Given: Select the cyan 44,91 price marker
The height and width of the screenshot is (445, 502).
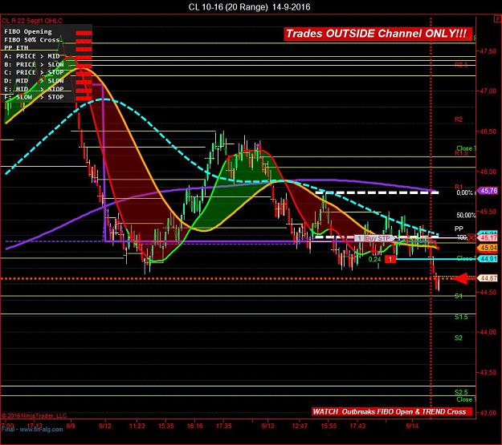Looking at the screenshot, I should [488, 259].
